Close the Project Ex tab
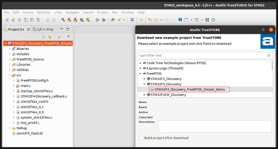 click(x=28, y=29)
